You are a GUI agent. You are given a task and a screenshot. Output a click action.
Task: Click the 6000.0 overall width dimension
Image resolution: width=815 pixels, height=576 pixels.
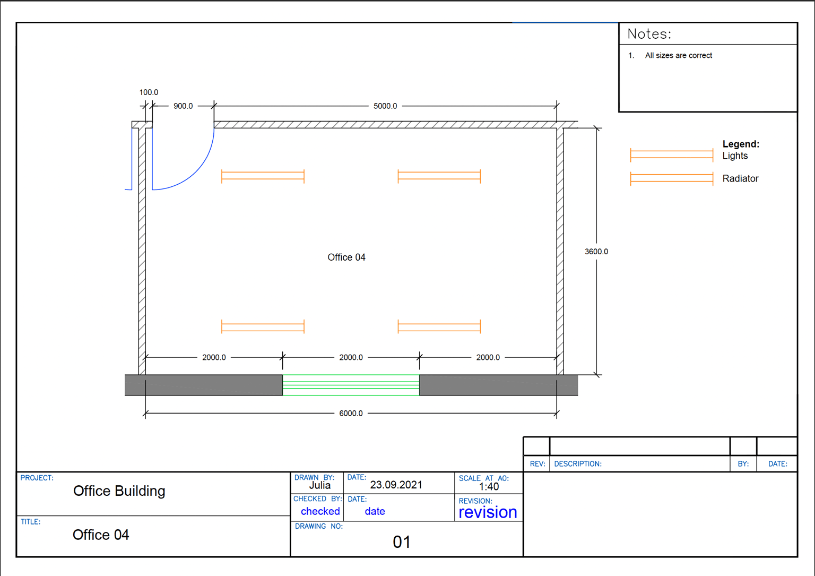coord(351,414)
